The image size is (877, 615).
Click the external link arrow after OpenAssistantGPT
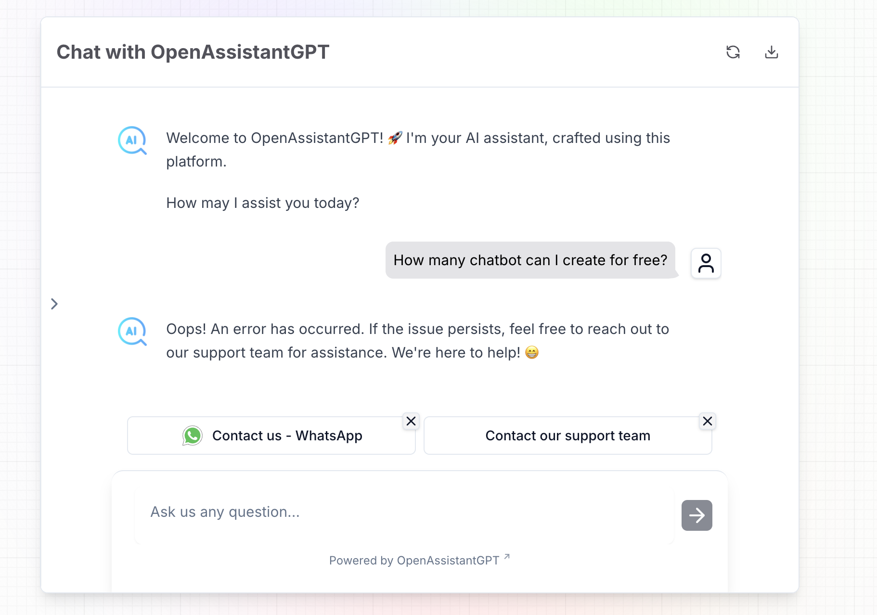[507, 557]
